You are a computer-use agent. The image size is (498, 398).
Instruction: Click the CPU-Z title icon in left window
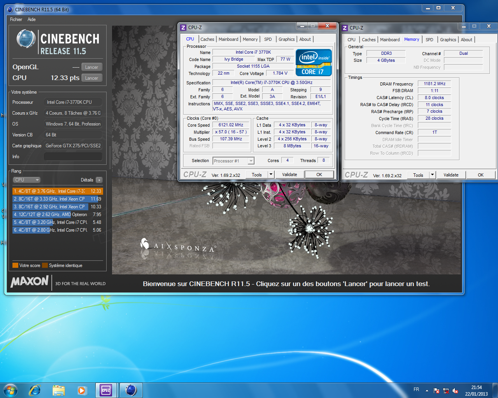point(183,27)
